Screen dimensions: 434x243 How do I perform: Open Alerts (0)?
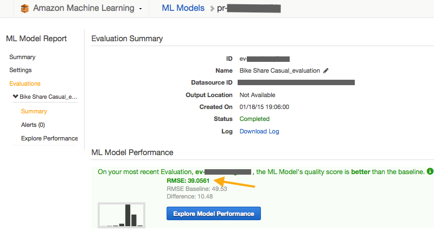[33, 125]
